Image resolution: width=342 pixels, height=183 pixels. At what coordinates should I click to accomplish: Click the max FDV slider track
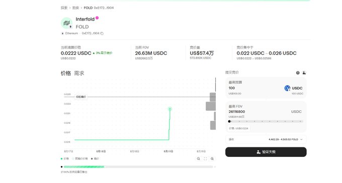pyautogui.click(x=266, y=121)
